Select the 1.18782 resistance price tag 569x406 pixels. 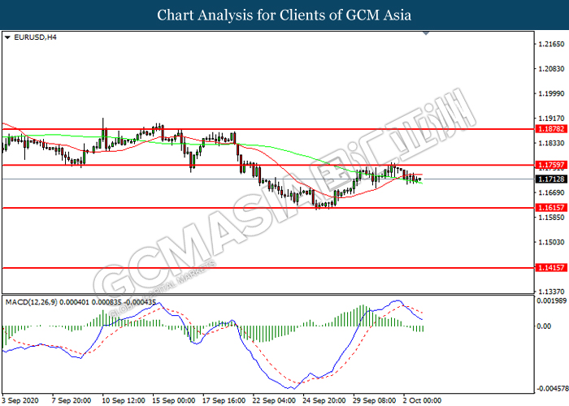pyautogui.click(x=549, y=129)
